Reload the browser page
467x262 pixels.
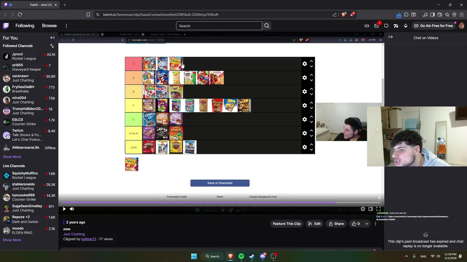pyautogui.click(x=20, y=15)
